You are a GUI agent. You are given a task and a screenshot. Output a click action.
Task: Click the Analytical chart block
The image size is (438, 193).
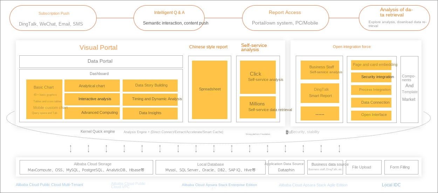pyautogui.click(x=92, y=86)
